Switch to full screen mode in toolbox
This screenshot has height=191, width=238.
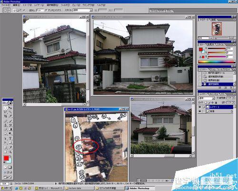click(11, 172)
